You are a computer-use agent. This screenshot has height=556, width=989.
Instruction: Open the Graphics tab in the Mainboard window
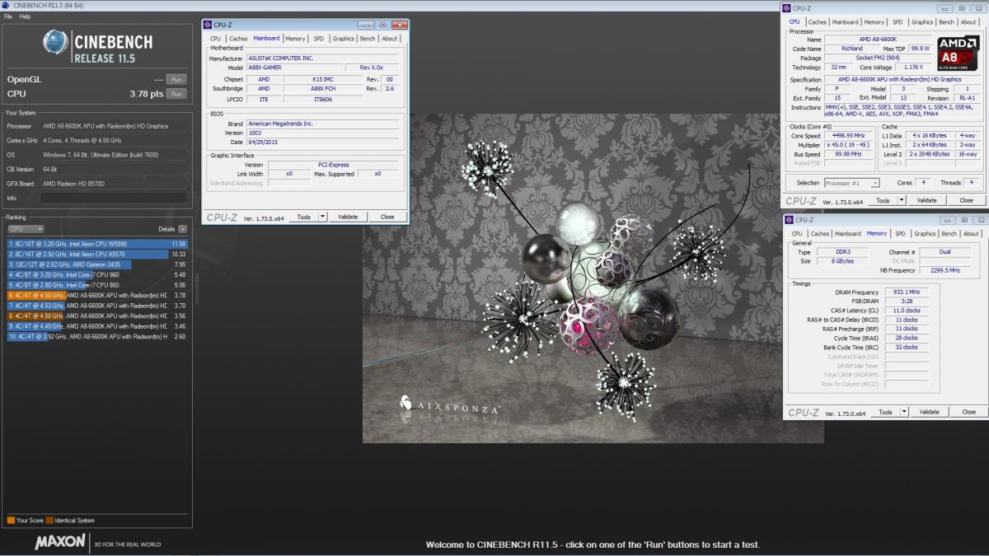[x=344, y=39]
